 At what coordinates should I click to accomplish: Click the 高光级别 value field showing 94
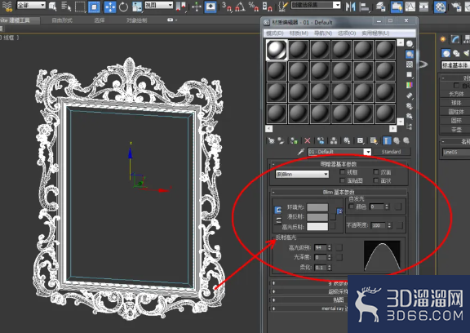[321, 247]
